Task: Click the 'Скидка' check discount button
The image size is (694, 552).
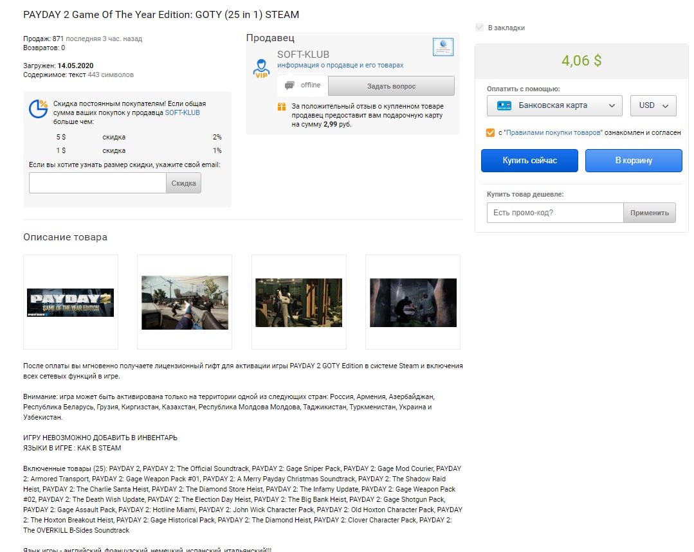Action: tap(183, 183)
